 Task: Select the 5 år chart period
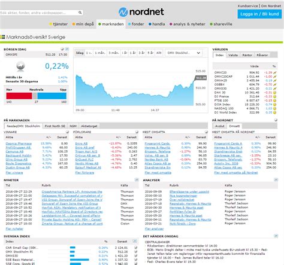point(150,53)
